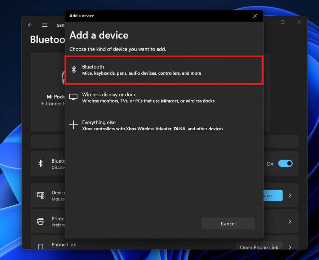Screen dimensions: 319x260
Task: Click the monitor icon for wireless display
Action: pyautogui.click(x=73, y=97)
